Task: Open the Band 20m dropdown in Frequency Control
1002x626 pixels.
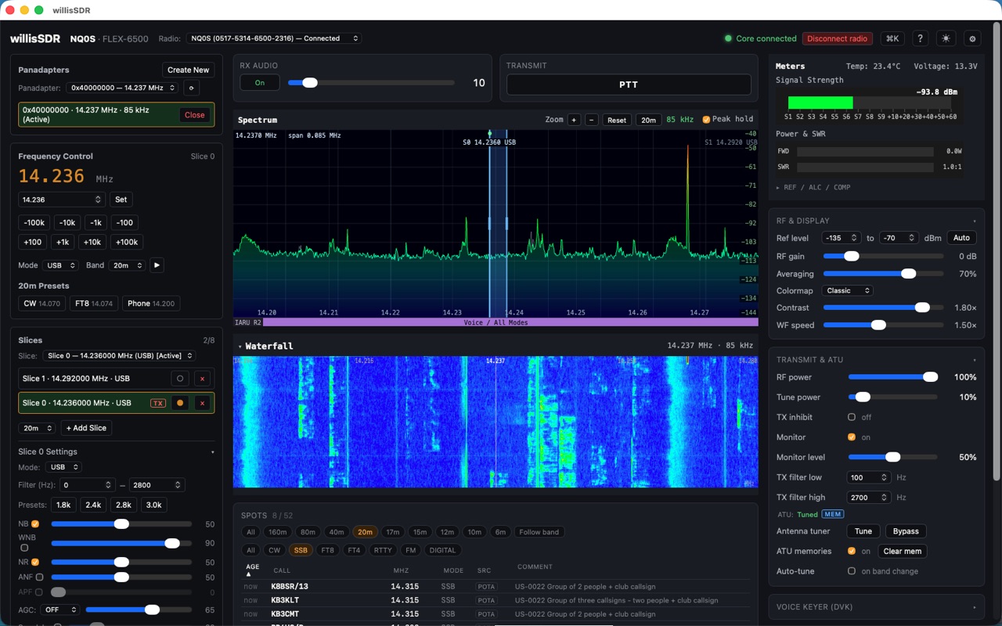Action: point(128,265)
